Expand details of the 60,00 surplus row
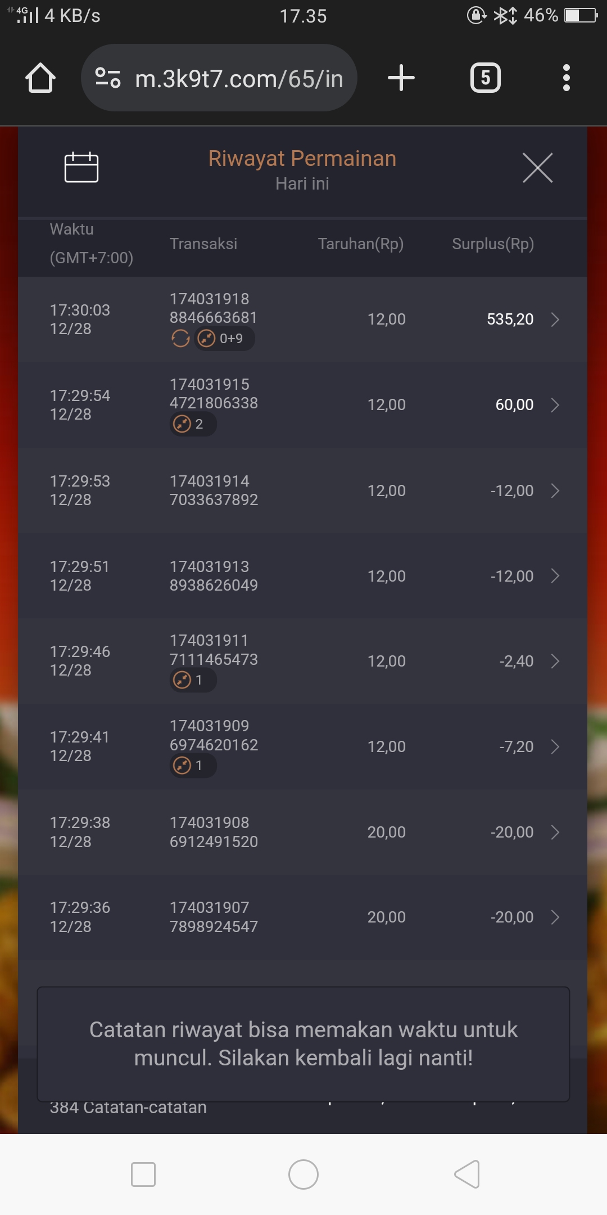 click(555, 405)
